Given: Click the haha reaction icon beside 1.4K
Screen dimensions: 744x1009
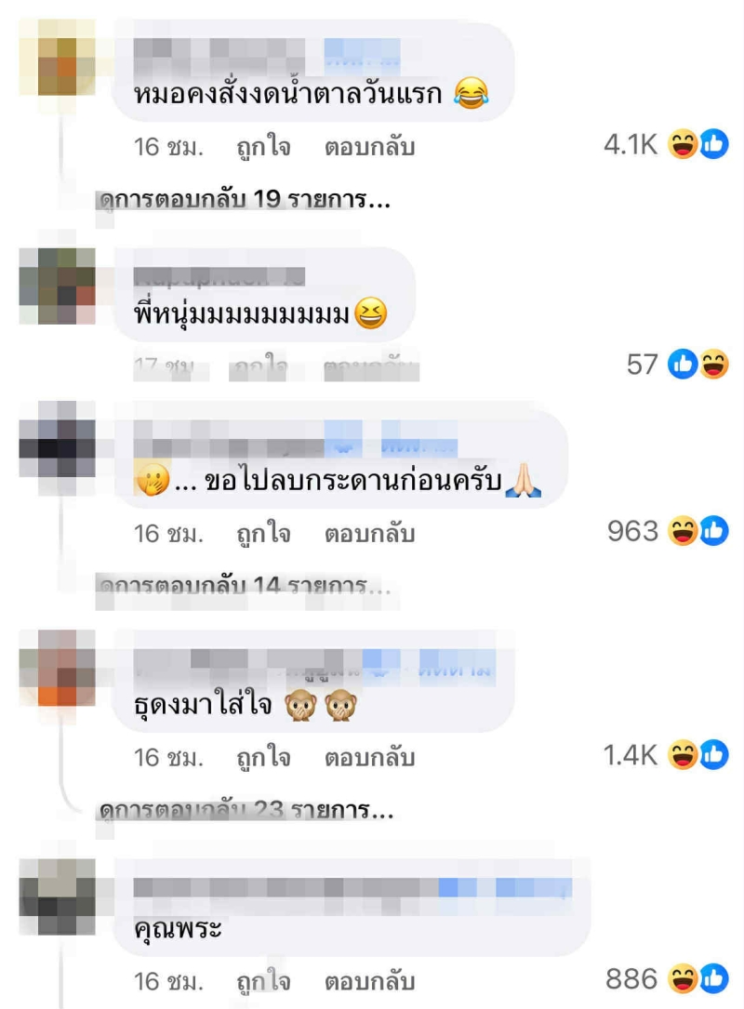Looking at the screenshot, I should (683, 755).
